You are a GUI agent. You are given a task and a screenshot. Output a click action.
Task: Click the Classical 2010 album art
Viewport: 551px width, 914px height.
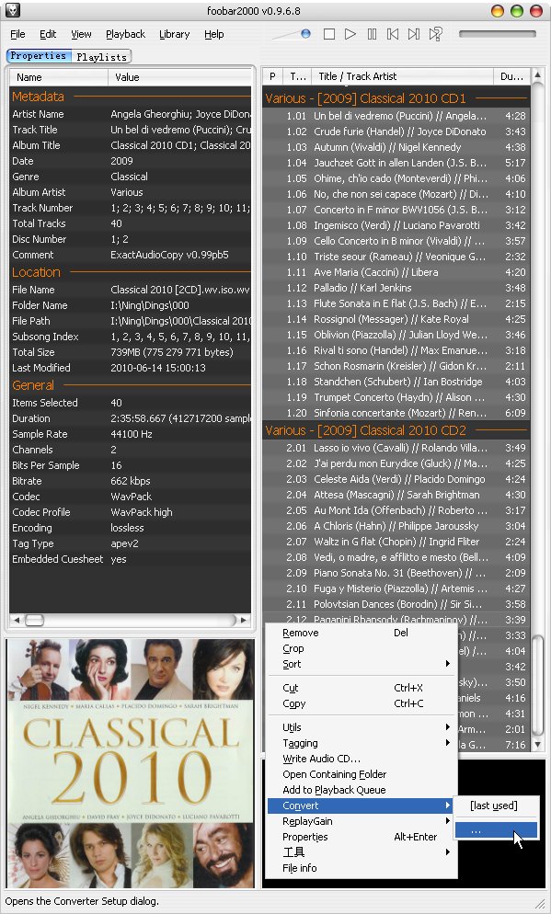pos(131,763)
